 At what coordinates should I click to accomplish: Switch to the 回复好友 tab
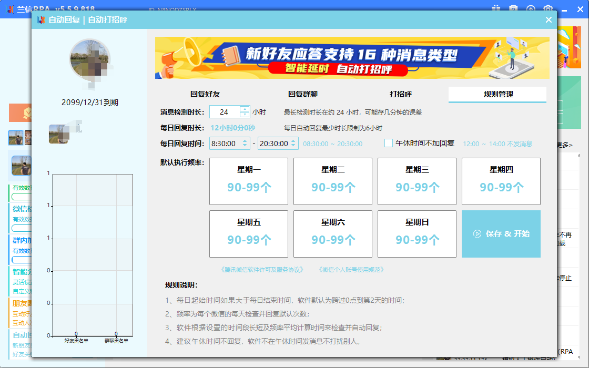[205, 94]
